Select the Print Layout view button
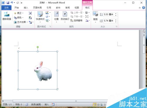Image resolution: width=147 pixels, height=108 pixels. pos(95,104)
